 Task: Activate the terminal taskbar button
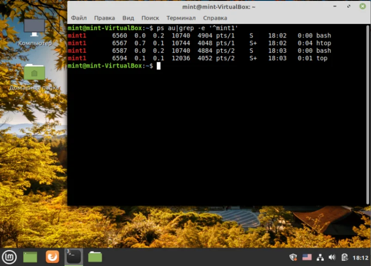point(73,257)
